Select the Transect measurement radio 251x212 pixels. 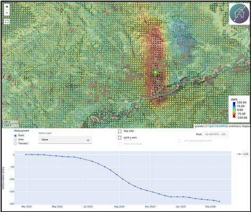(x=15, y=143)
